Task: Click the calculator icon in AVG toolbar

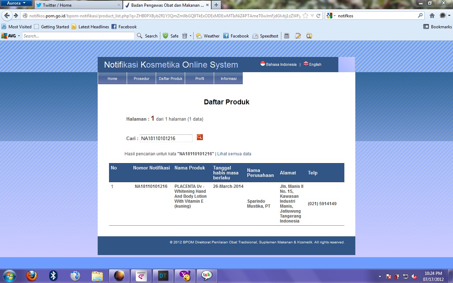Action: pos(287,36)
